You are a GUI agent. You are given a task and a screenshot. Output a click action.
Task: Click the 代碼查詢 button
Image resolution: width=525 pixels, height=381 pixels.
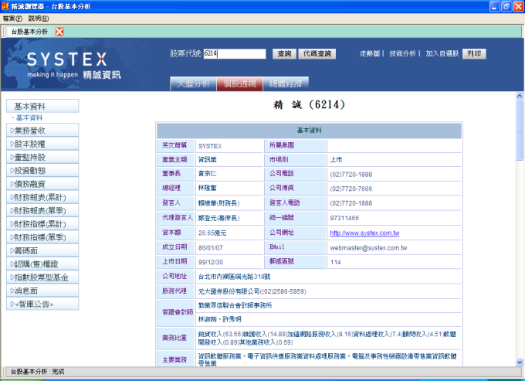(317, 53)
